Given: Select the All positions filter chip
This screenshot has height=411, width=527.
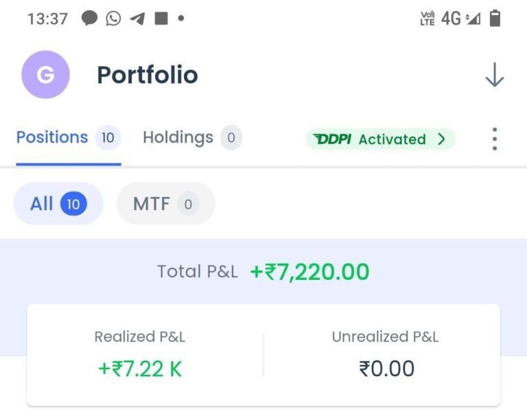Looking at the screenshot, I should click(x=58, y=204).
